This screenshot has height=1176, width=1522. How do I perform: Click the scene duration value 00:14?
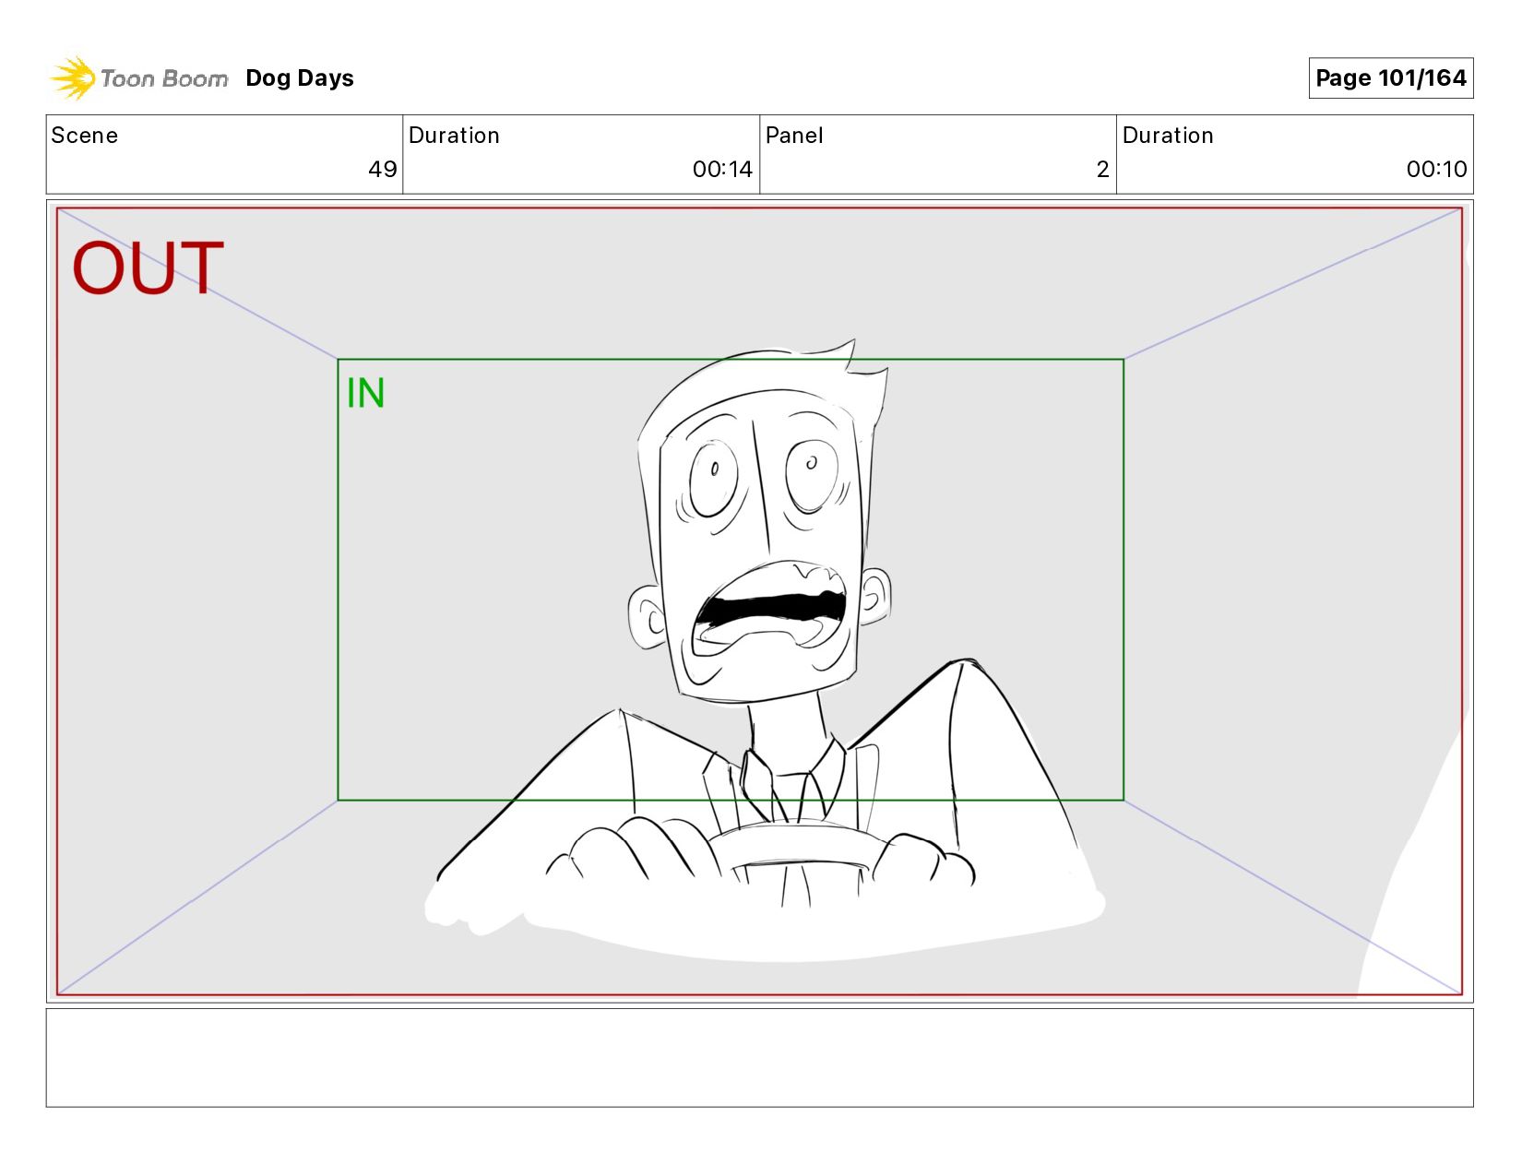[722, 170]
